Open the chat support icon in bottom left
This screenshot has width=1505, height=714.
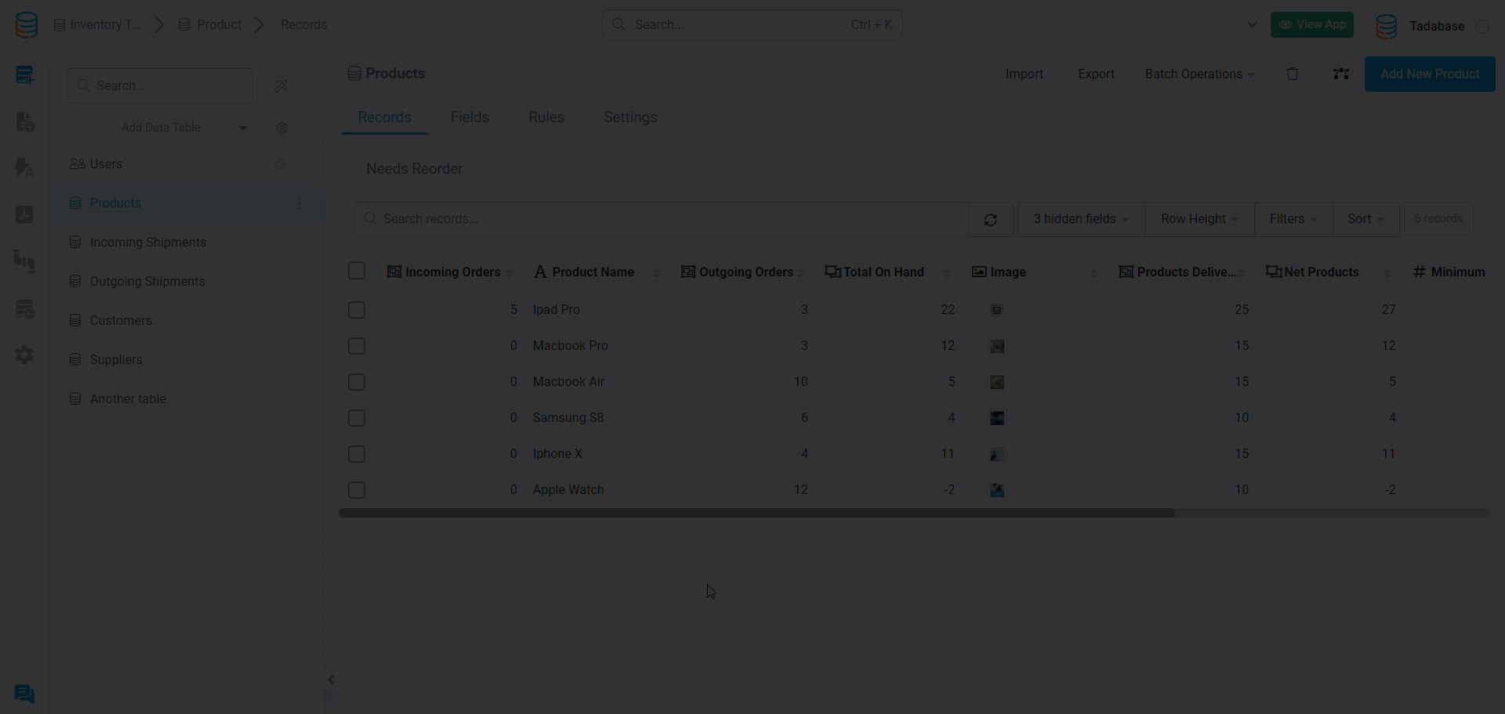[24, 694]
